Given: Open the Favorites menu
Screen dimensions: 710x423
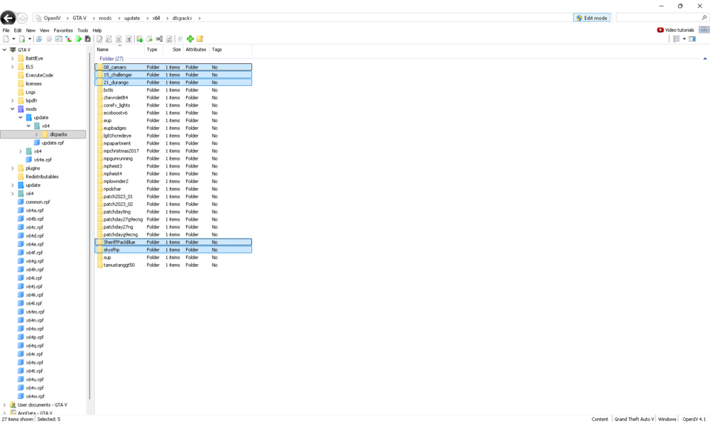Looking at the screenshot, I should pyautogui.click(x=63, y=31).
